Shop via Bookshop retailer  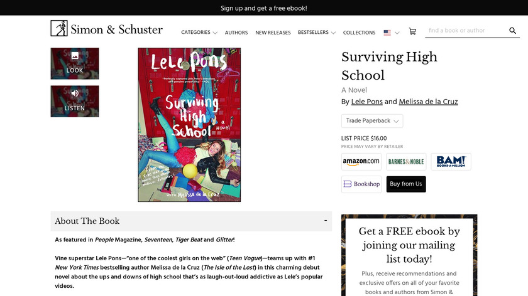pos(361,184)
